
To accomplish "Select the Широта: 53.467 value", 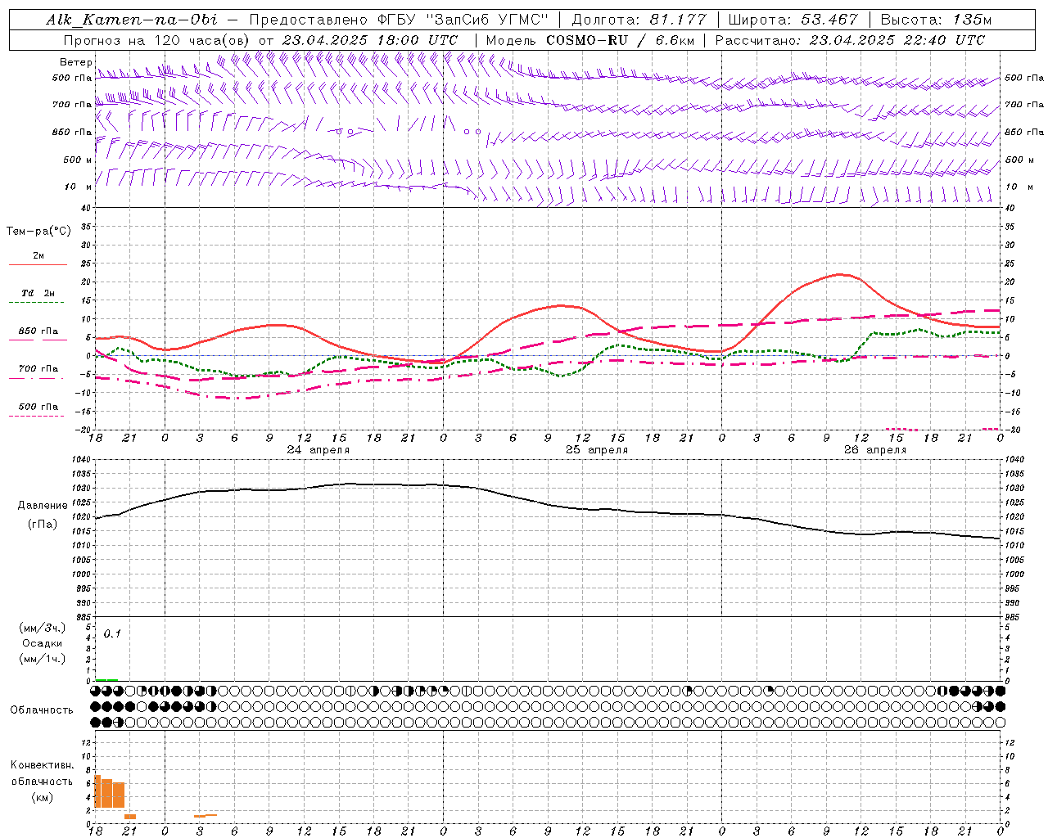I will (x=793, y=20).
